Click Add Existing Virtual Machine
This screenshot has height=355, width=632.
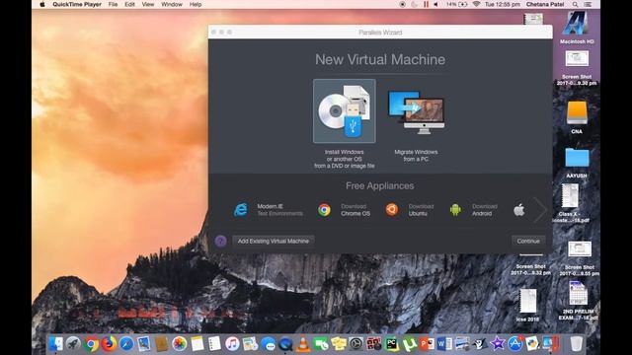click(274, 241)
